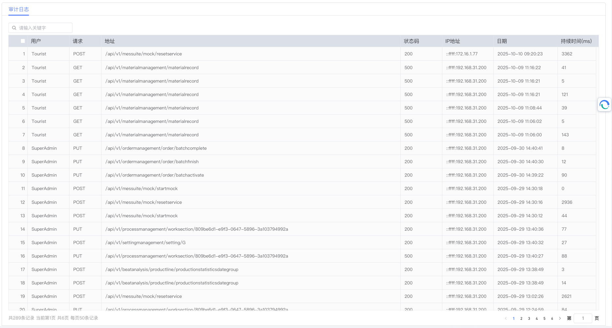Click the IP地址 column header
Viewport: 612px width, 328px height.
(x=452, y=41)
